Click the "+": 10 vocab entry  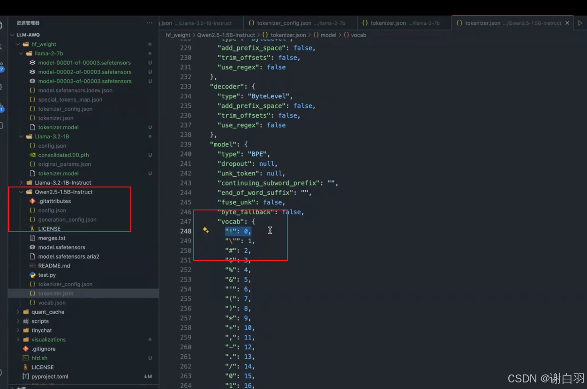(x=240, y=328)
